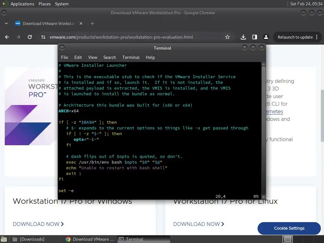
Task: Open site information icon in address bar
Action: [43, 37]
